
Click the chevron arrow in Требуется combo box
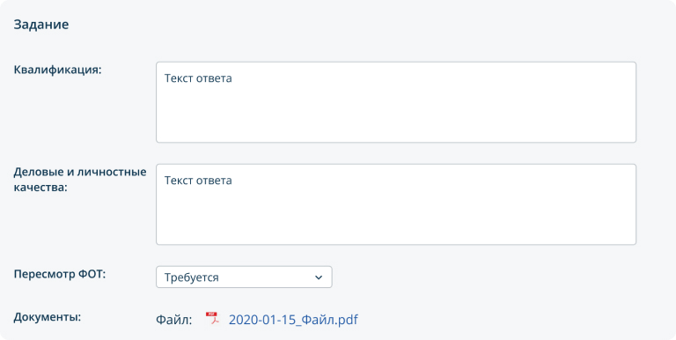[319, 277]
